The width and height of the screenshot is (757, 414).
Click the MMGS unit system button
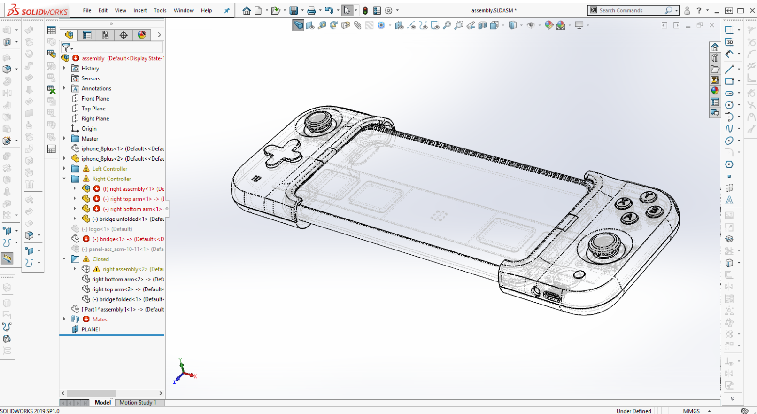(x=691, y=411)
